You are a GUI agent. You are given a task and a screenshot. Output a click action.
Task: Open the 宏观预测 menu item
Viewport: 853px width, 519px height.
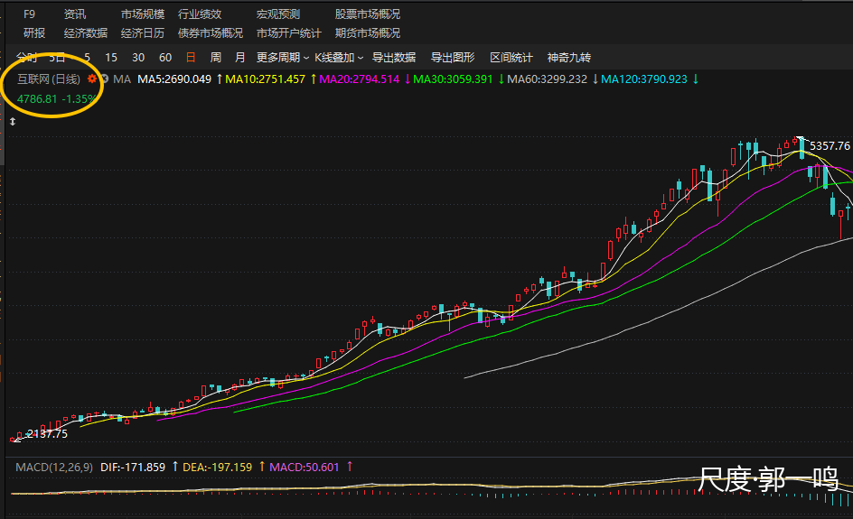tap(277, 14)
